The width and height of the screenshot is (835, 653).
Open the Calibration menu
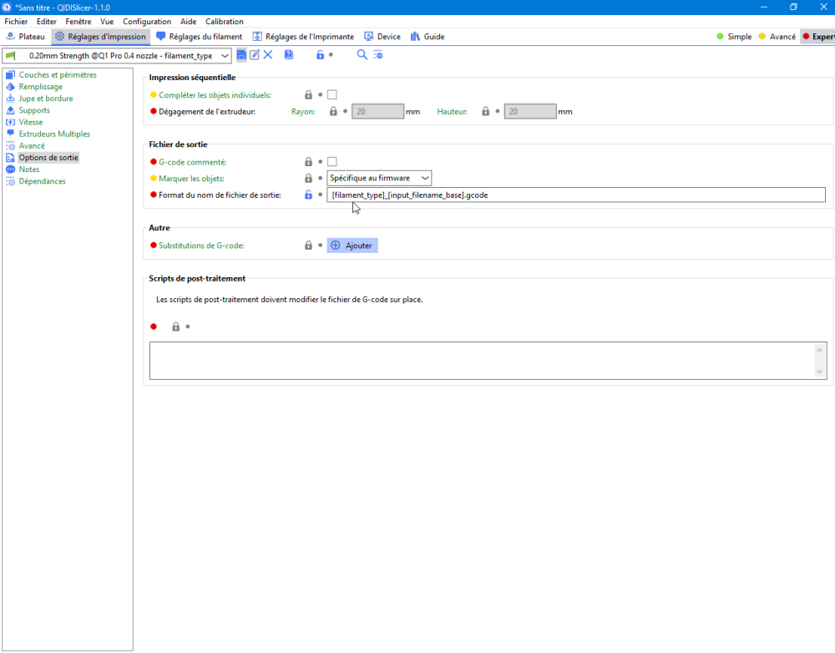(224, 22)
